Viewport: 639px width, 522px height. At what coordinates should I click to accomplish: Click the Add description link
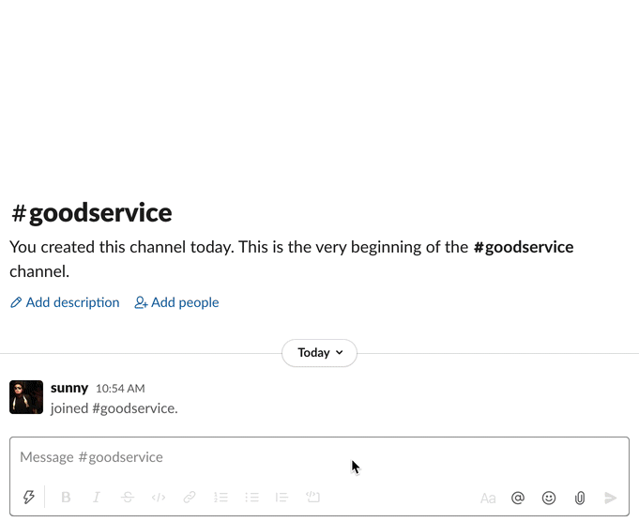pyautogui.click(x=65, y=302)
